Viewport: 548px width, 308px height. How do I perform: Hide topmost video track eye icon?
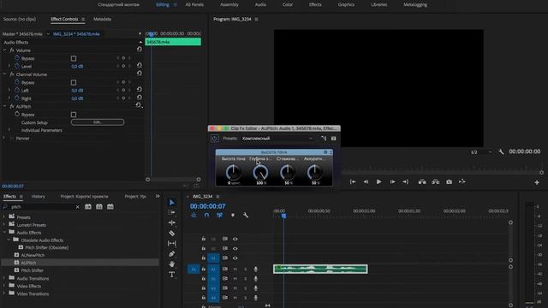[235, 240]
